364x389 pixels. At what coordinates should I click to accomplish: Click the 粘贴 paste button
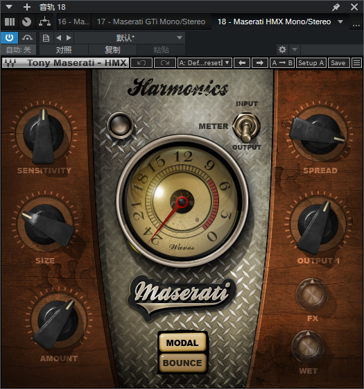click(161, 50)
